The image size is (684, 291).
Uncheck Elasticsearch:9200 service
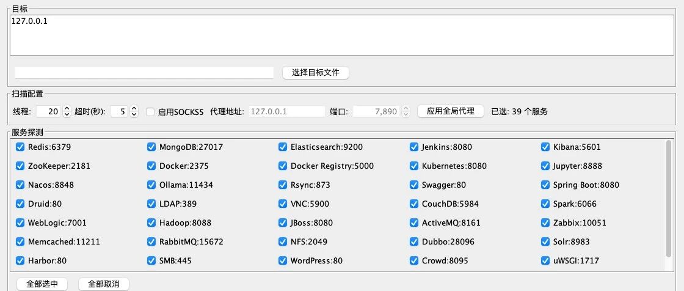click(x=283, y=147)
